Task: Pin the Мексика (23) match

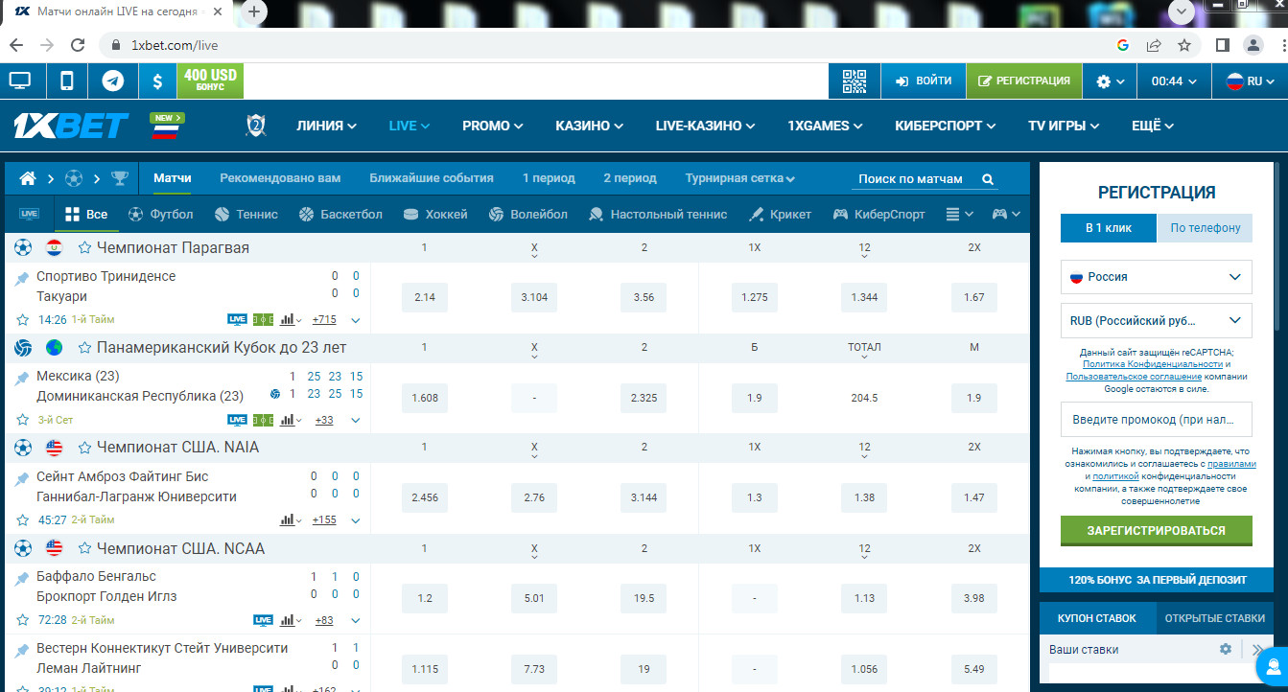Action: point(22,379)
